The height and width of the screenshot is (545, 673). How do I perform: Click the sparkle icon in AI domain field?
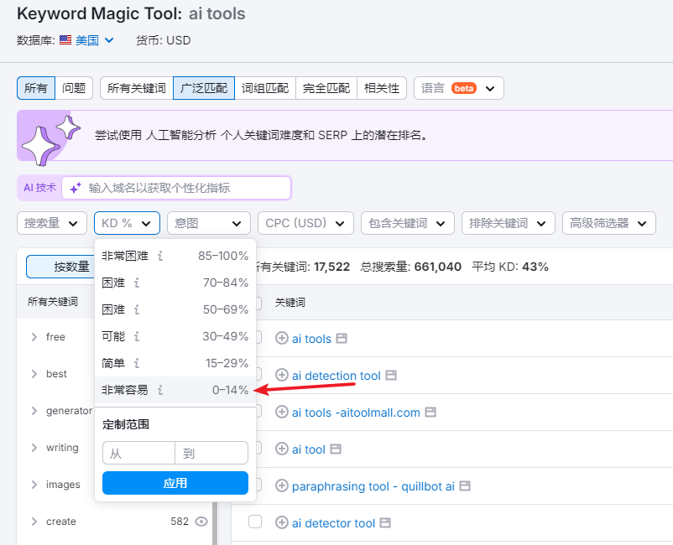pyautogui.click(x=76, y=188)
